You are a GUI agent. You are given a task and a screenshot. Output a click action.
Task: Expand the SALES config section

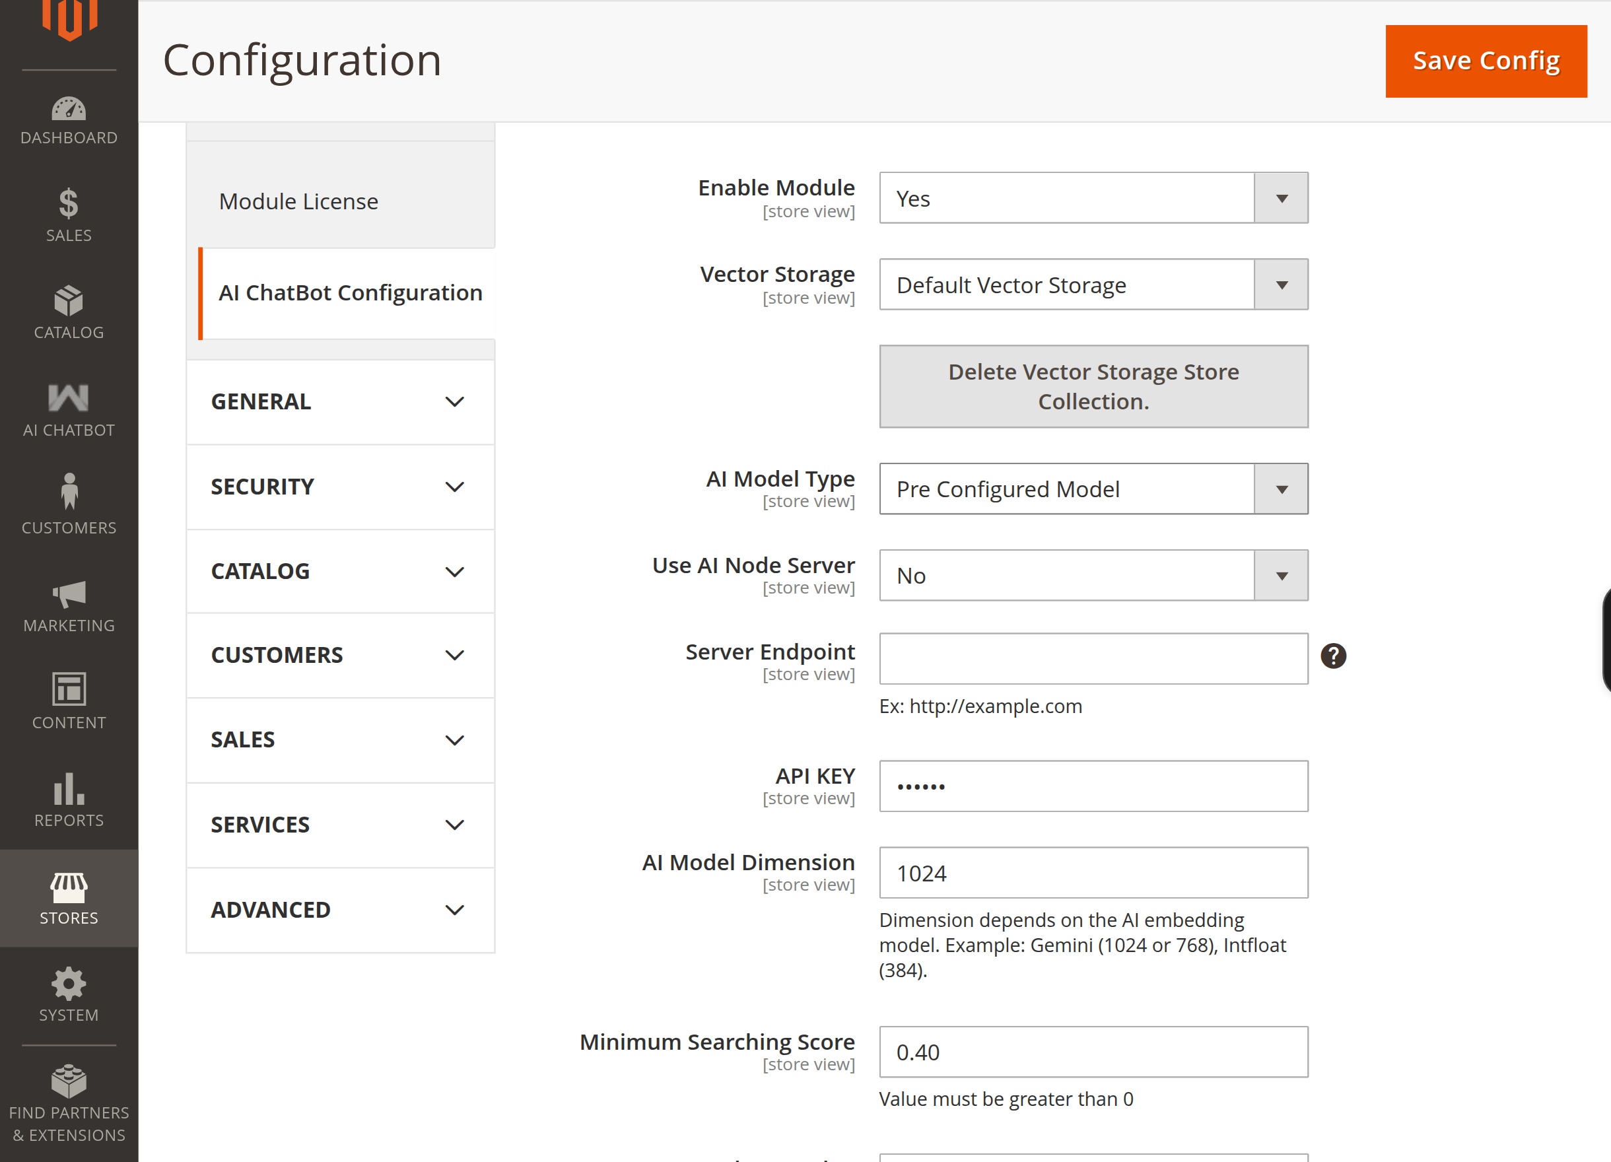pos(340,740)
